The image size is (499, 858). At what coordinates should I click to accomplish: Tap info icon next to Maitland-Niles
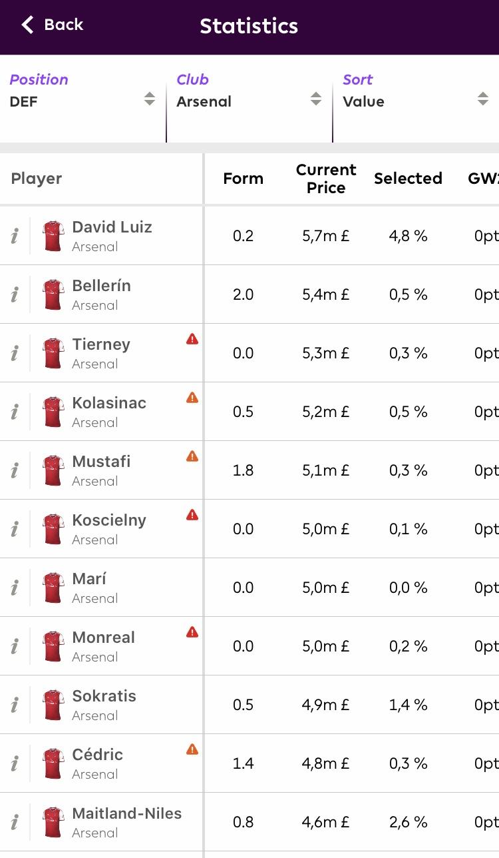pos(15,822)
